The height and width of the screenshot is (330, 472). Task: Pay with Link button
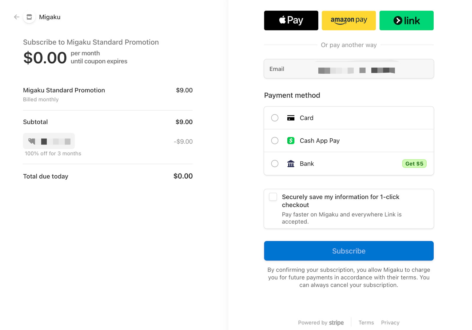tap(406, 20)
